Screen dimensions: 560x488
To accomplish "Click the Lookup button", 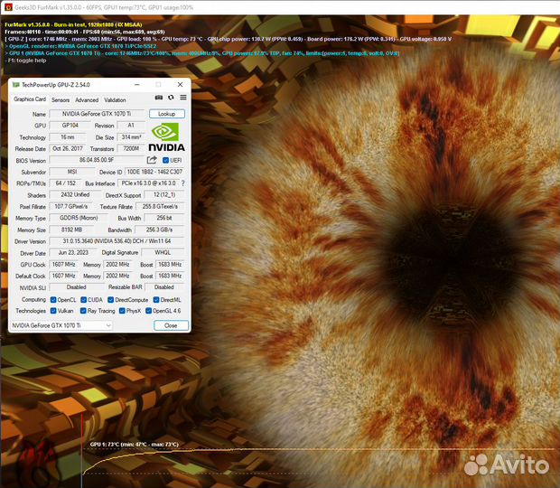I will point(166,114).
